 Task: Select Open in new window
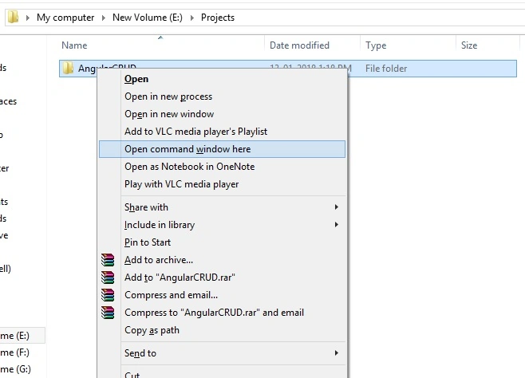pos(169,114)
